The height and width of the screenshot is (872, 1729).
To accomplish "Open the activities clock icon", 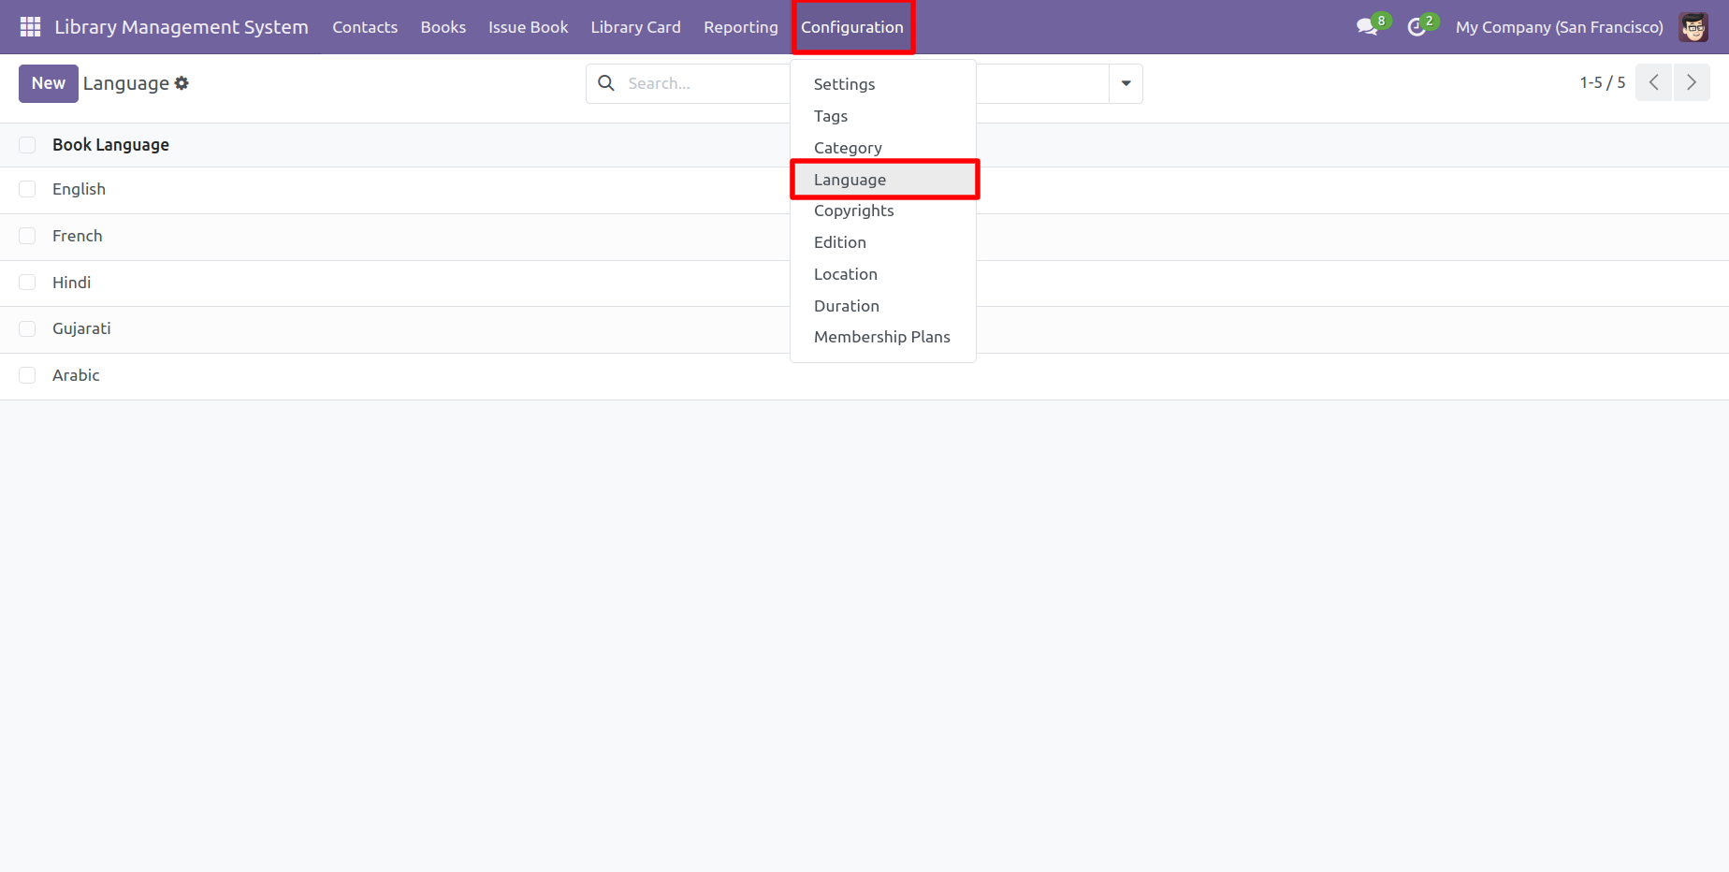I will tap(1417, 27).
